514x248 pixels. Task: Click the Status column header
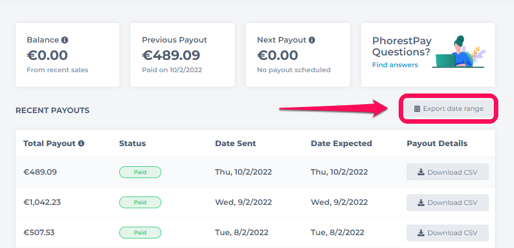click(133, 143)
